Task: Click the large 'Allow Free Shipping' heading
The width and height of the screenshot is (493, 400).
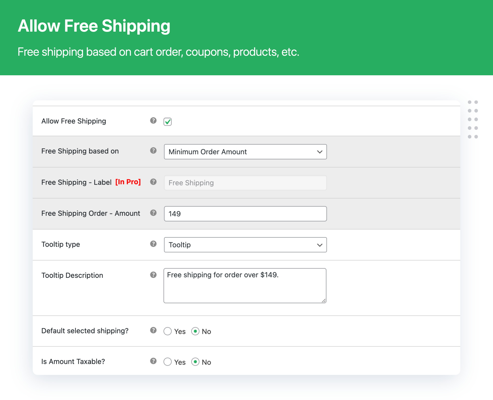Action: (94, 26)
